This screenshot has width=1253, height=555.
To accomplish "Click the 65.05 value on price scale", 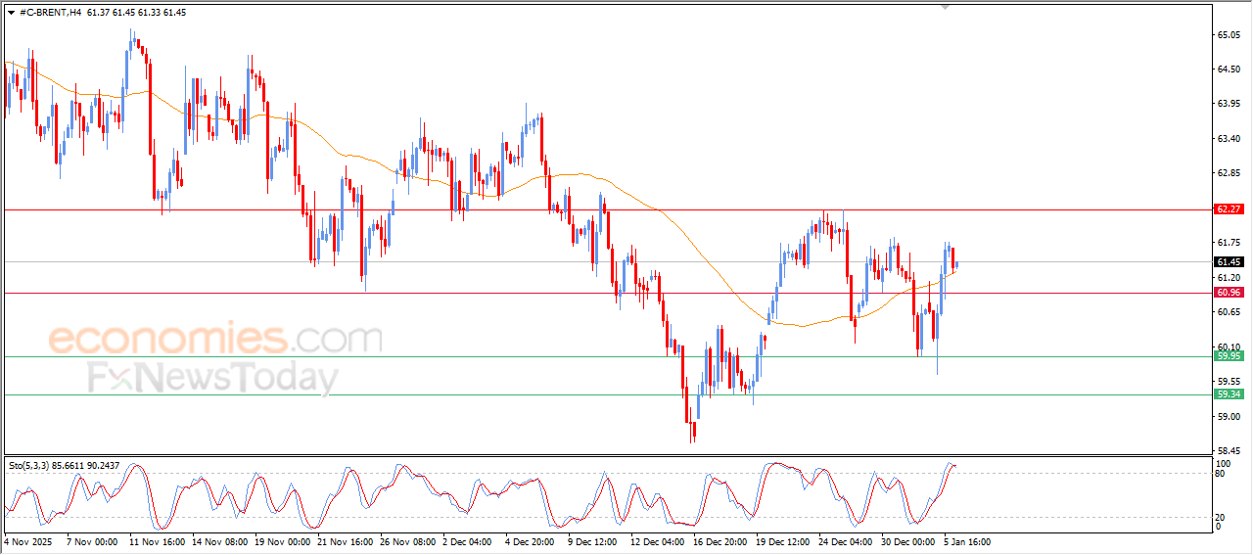I will [1229, 35].
